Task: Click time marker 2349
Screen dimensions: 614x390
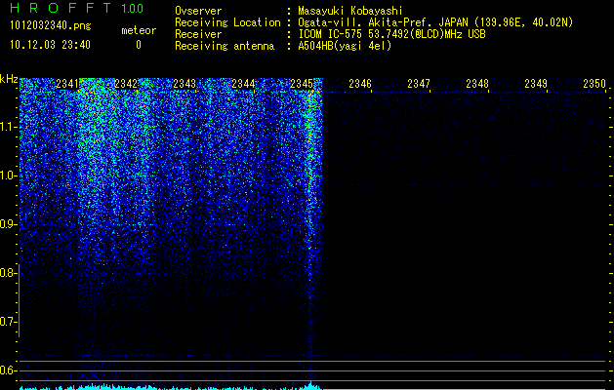Action: coord(536,84)
